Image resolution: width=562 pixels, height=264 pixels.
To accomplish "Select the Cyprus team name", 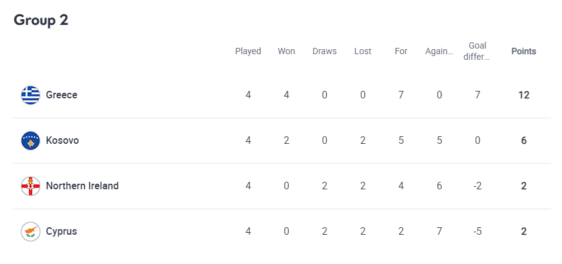I will [61, 232].
